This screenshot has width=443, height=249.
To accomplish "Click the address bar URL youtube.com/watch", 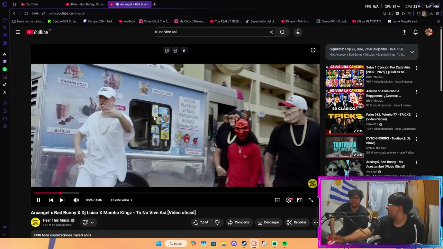I will click(67, 13).
